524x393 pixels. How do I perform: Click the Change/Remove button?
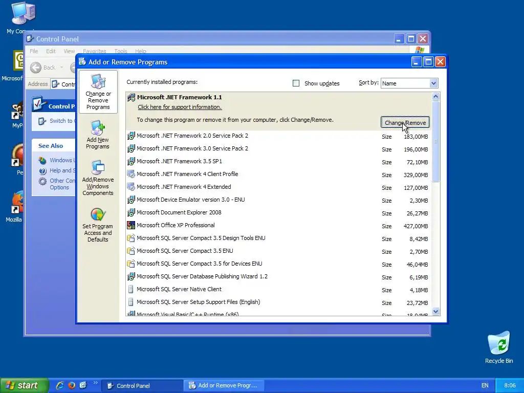405,123
